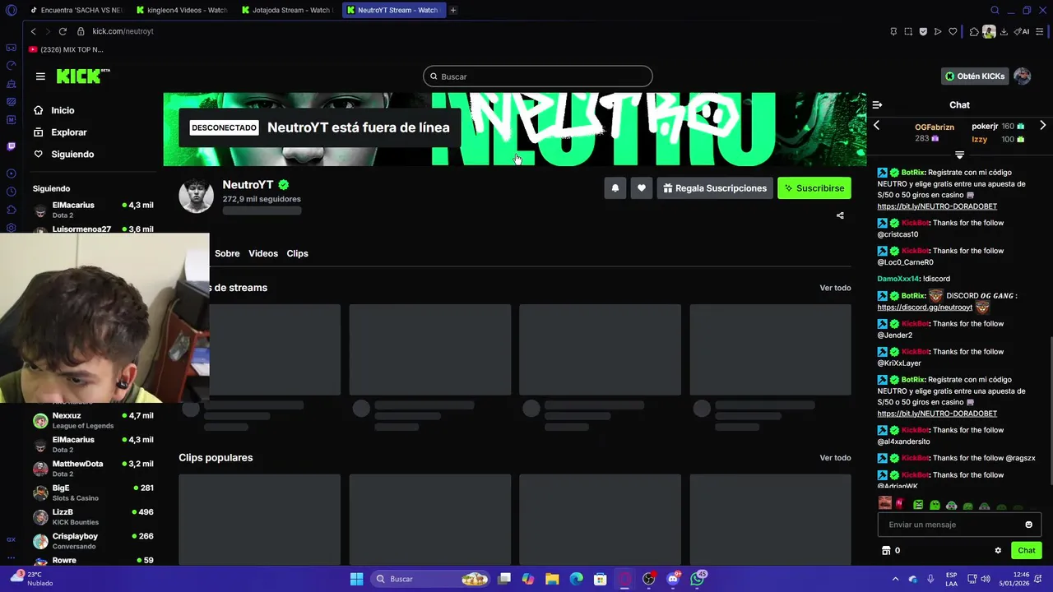Screen dimensions: 1053x592
Task: Open the browser extensions puzzle icon
Action: click(x=974, y=31)
